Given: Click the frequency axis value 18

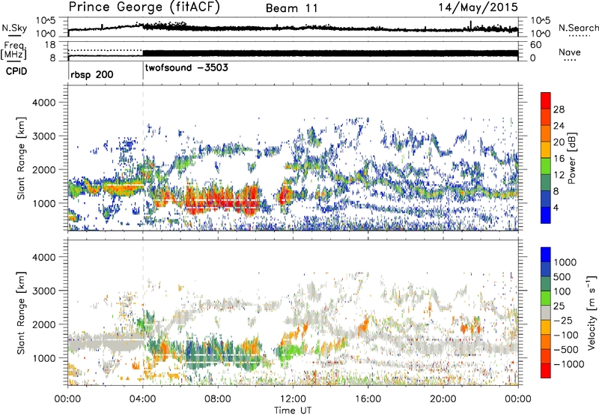Looking at the screenshot, I should coord(50,45).
